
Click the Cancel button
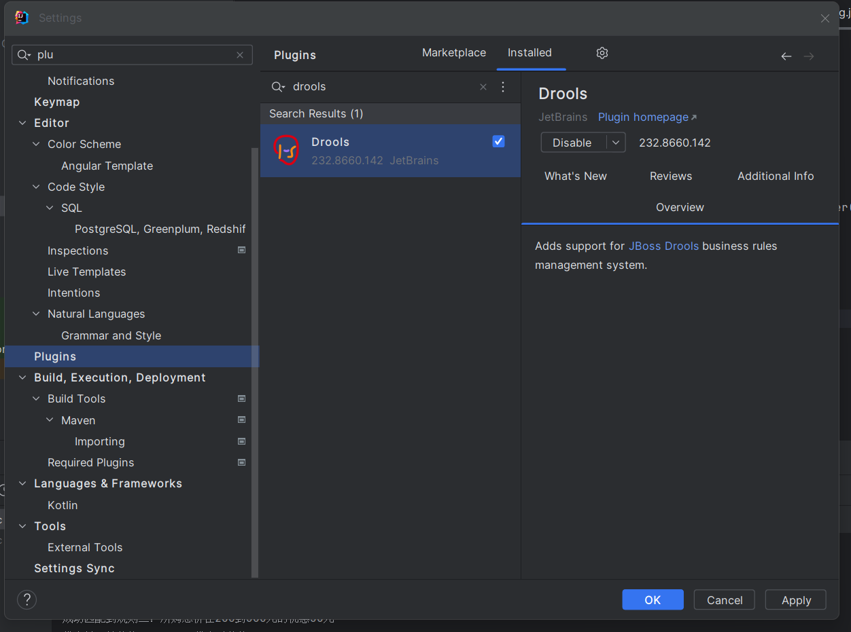(725, 600)
